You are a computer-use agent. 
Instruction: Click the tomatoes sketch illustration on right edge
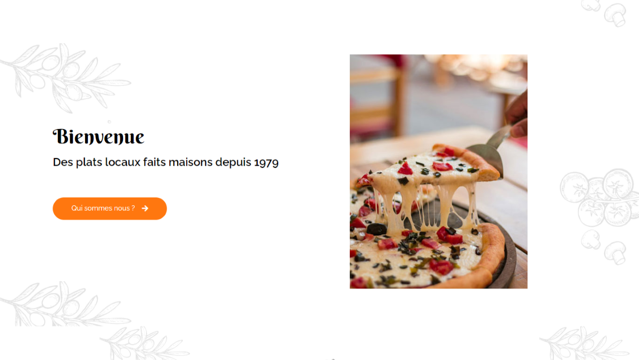pyautogui.click(x=600, y=197)
